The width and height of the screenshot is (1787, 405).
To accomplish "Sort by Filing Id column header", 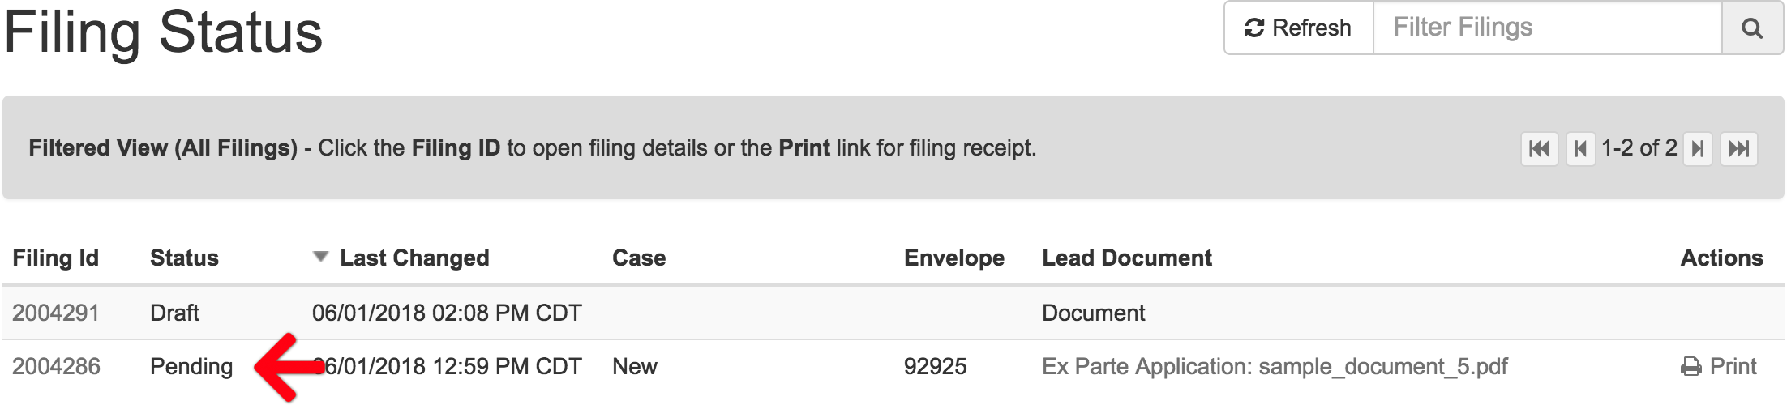I will pyautogui.click(x=55, y=258).
